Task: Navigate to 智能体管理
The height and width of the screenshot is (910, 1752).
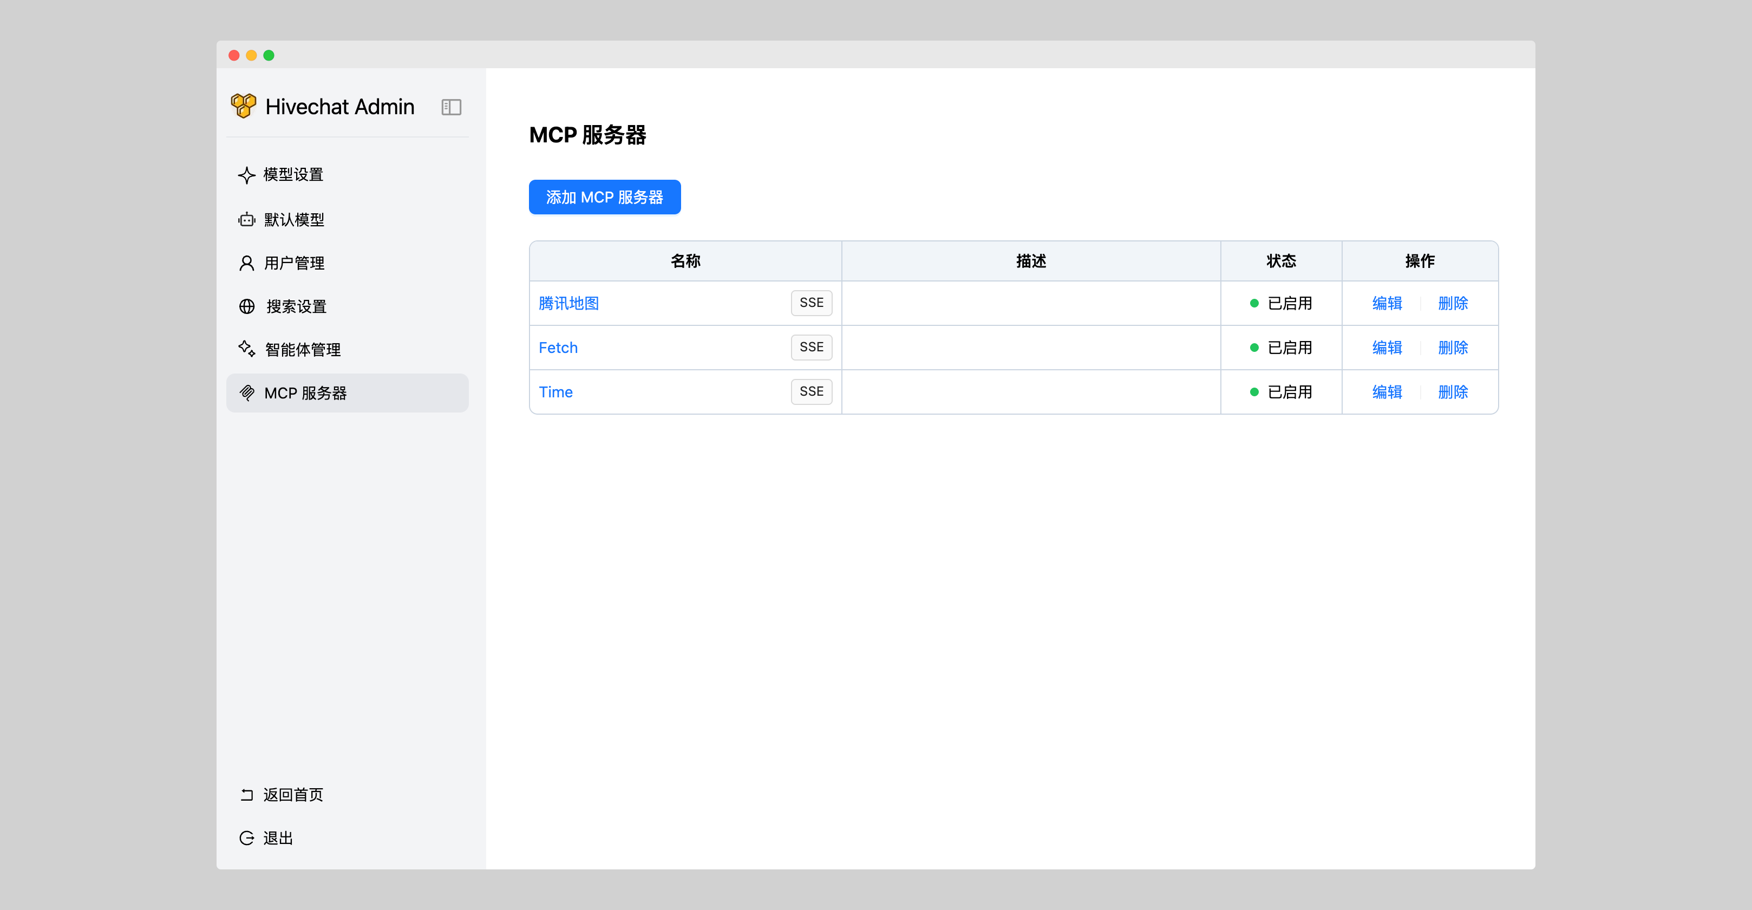Action: [x=348, y=350]
